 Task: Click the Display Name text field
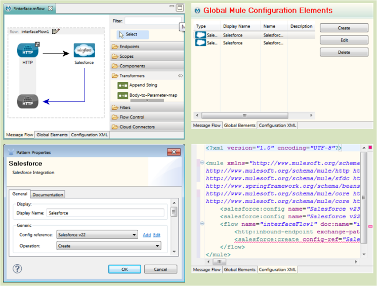108,213
